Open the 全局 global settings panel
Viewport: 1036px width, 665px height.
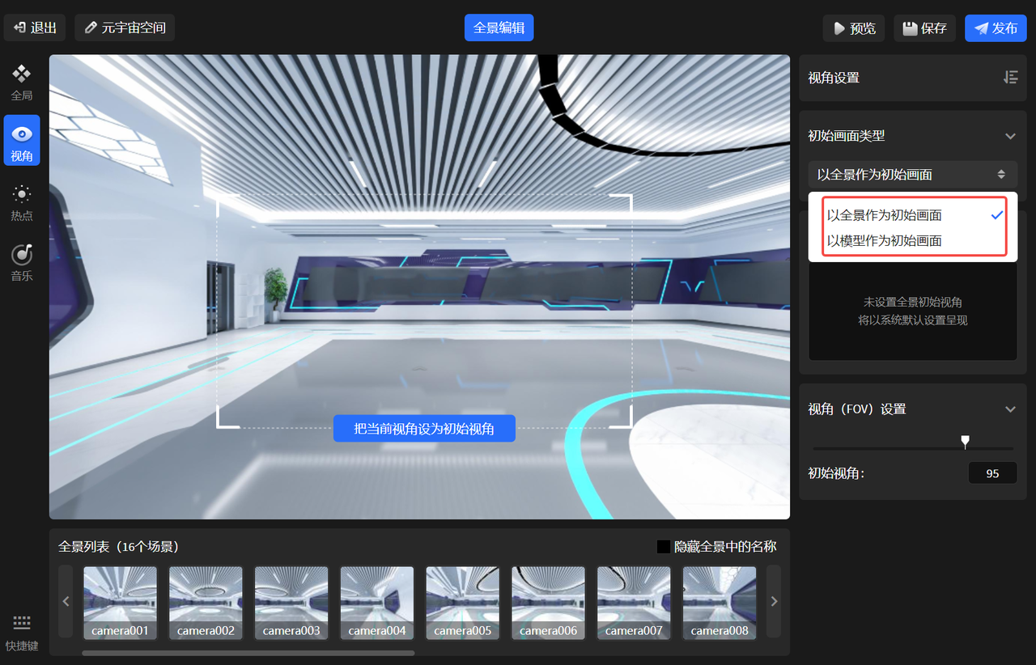pos(22,83)
